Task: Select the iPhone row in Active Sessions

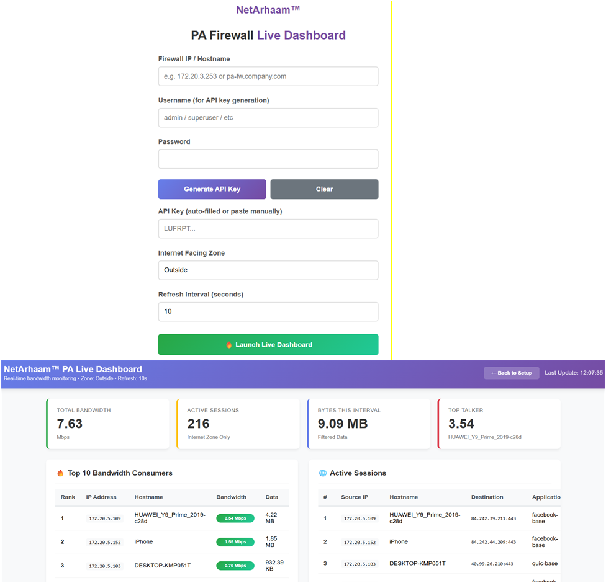Action: point(435,541)
